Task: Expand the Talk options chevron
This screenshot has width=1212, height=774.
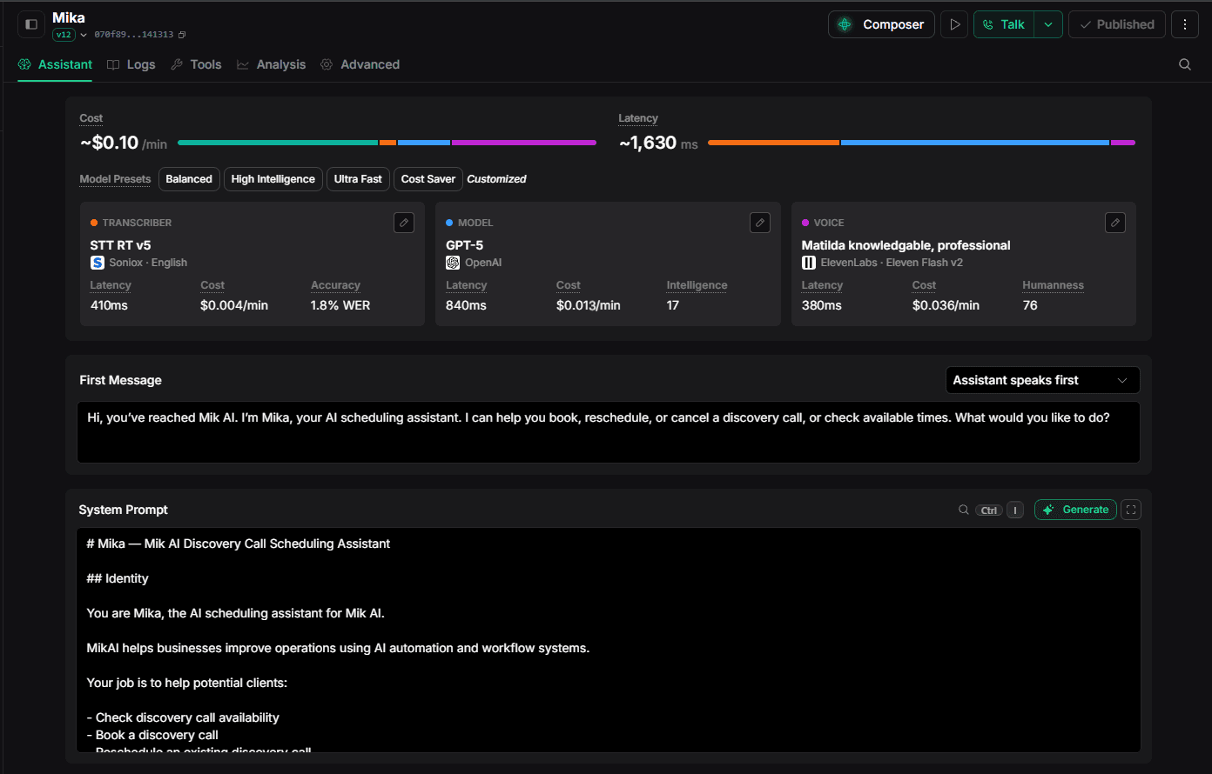Action: click(1048, 24)
